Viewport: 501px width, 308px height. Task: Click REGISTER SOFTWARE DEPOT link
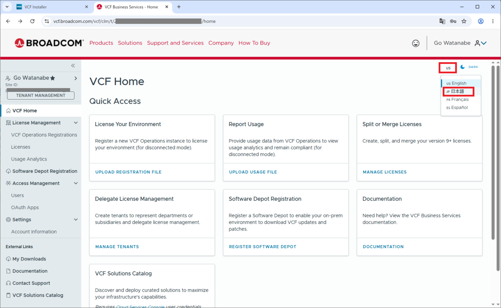pos(263,247)
